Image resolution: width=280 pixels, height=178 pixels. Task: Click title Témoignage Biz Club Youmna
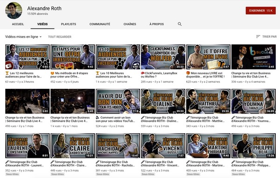pos(251,119)
